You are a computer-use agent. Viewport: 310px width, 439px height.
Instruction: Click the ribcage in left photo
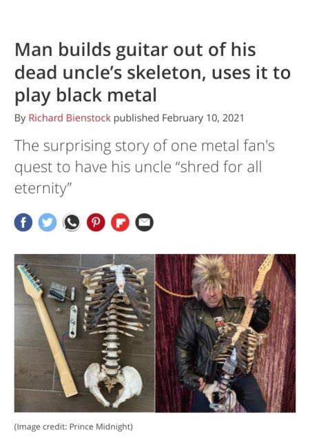pos(116,300)
